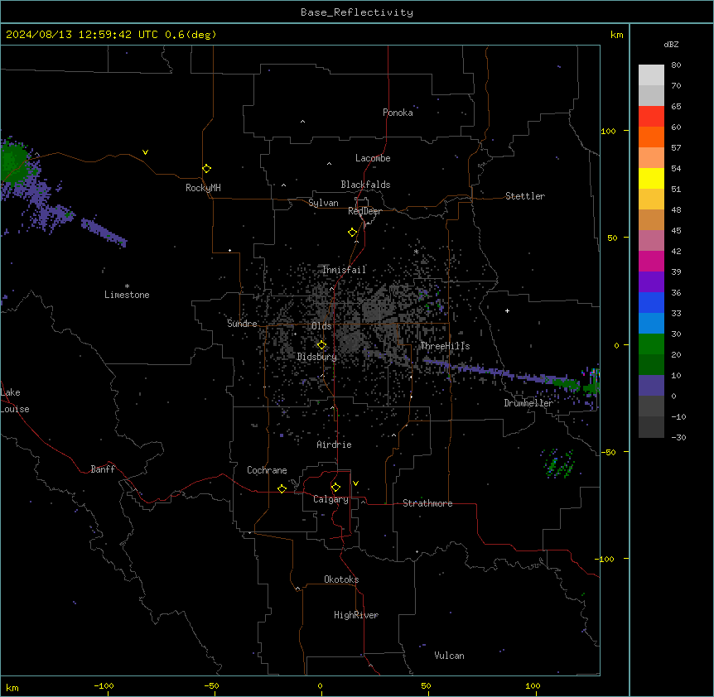Click the RockyMH label
Viewport: 714px width, 697px height.
point(203,188)
